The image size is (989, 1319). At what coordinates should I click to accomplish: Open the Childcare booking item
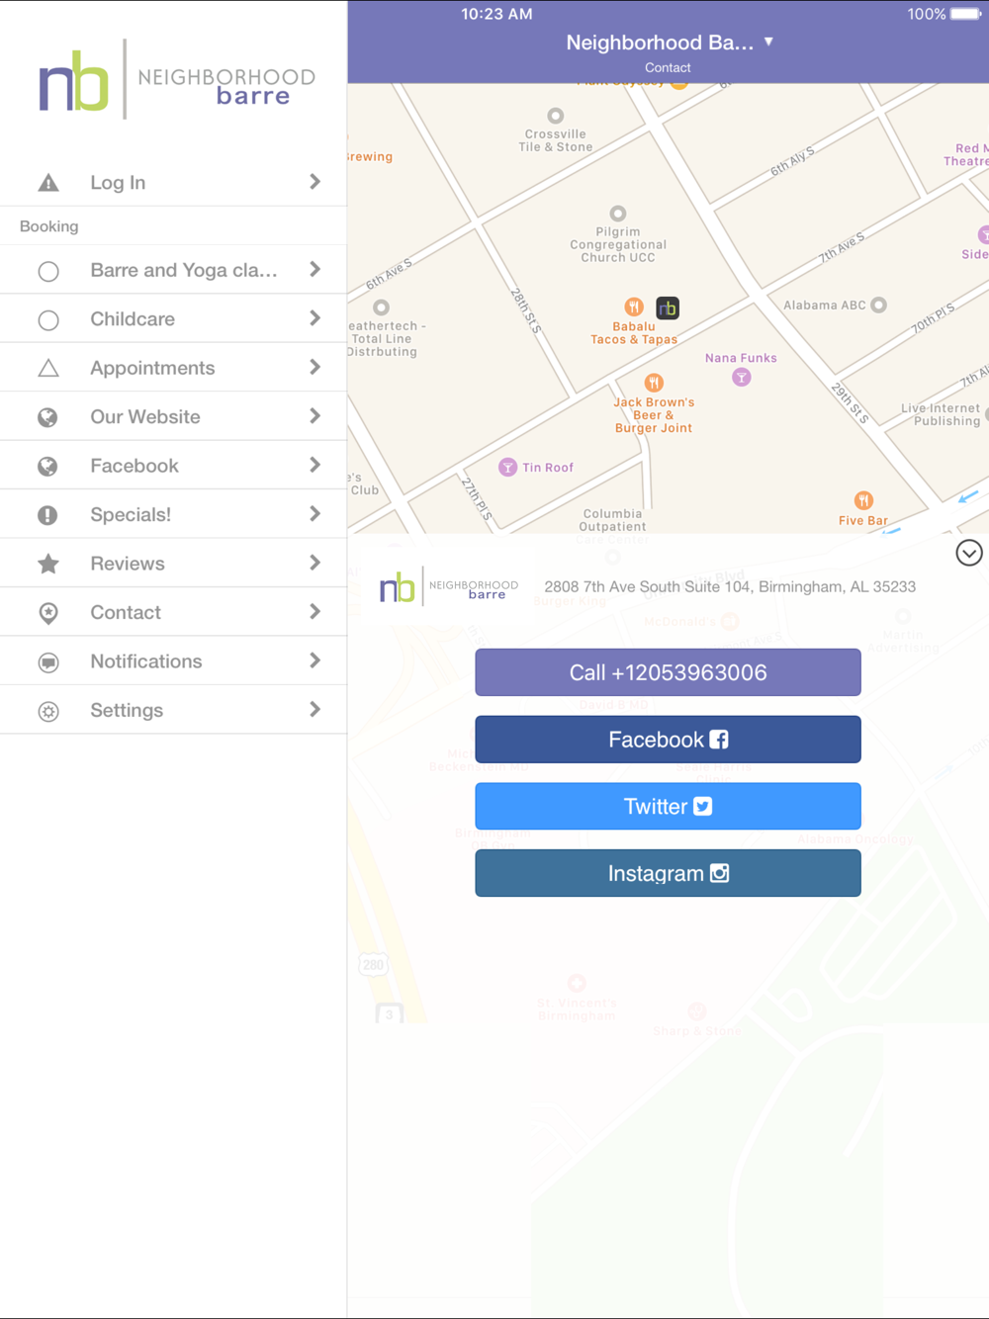173,318
